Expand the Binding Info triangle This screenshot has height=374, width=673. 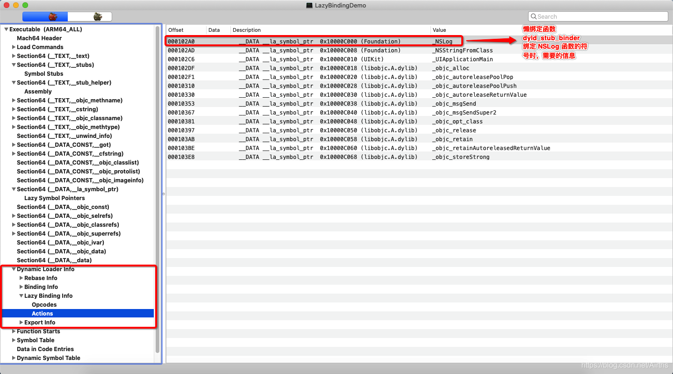(x=21, y=287)
